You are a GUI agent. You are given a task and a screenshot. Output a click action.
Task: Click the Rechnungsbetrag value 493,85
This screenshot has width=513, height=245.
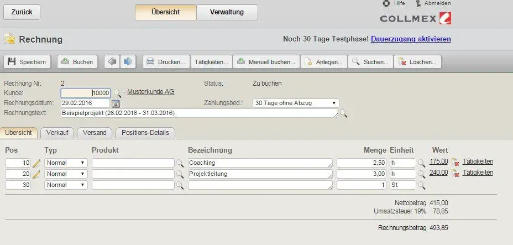point(439,228)
